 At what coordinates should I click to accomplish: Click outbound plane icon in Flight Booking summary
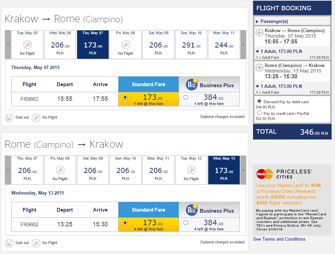pos(259,33)
